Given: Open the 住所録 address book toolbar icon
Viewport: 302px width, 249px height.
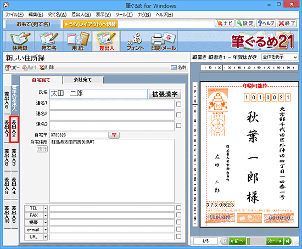Looking at the screenshot, I should click(20, 41).
